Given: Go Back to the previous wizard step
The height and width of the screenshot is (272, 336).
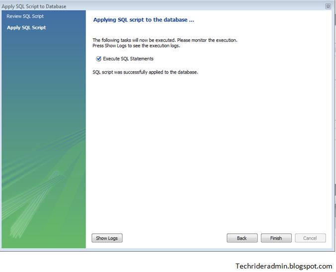Looking at the screenshot, I should click(x=242, y=238).
